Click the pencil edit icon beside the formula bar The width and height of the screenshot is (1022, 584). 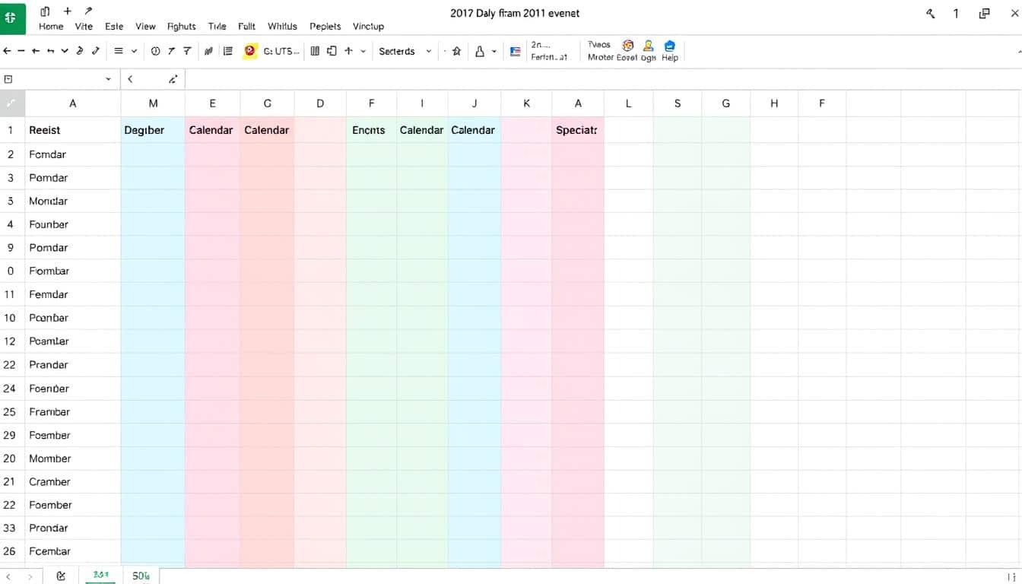[x=173, y=79]
